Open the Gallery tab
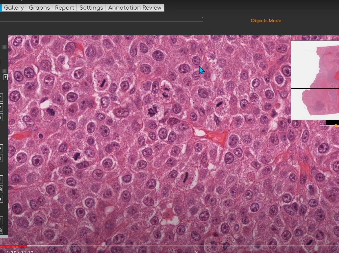The width and height of the screenshot is (339, 253). coord(14,8)
